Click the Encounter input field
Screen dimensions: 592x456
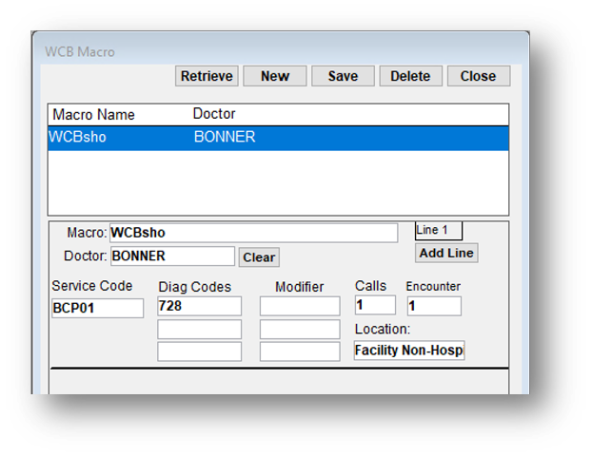(434, 306)
